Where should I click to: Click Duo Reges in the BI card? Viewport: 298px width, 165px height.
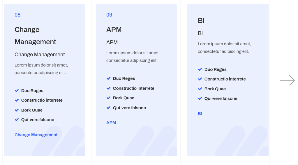(x=215, y=69)
